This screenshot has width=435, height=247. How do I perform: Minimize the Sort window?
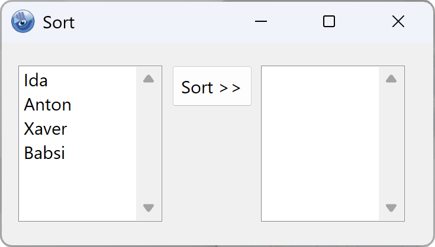tap(261, 22)
